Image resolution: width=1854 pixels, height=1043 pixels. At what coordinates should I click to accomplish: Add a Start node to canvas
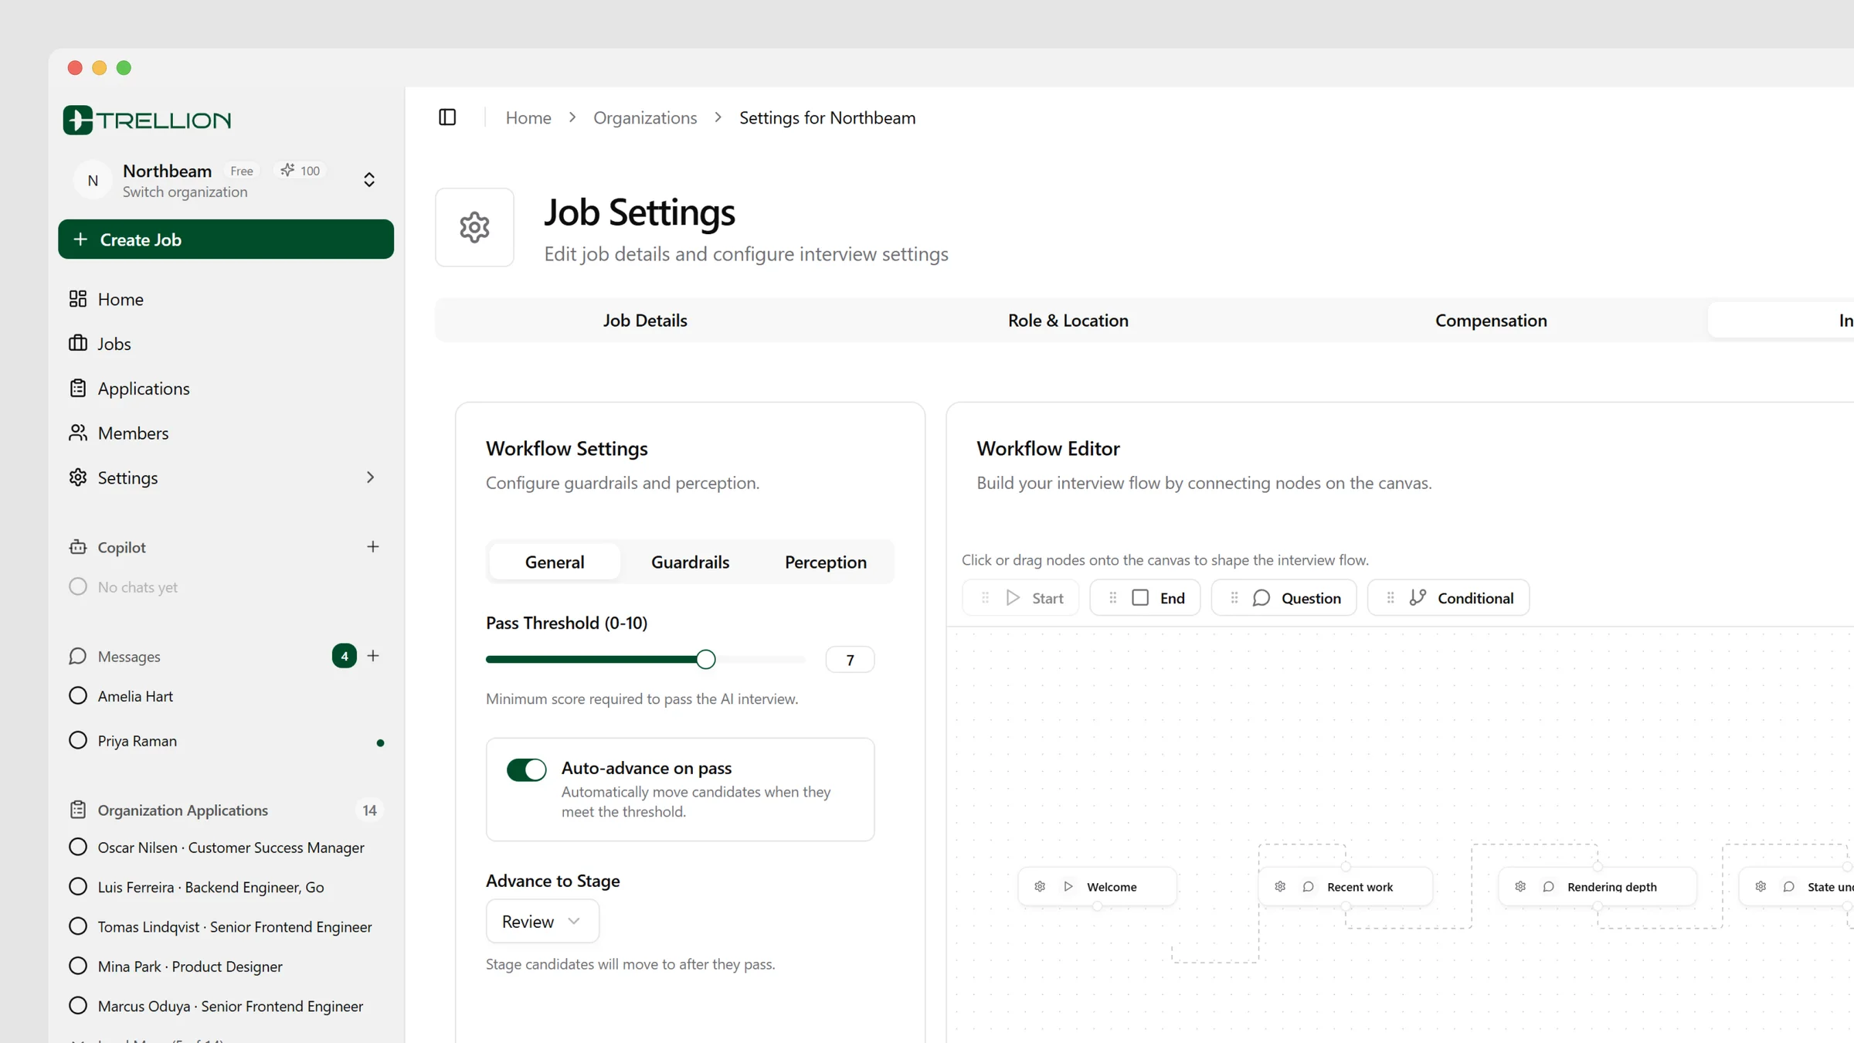tap(1020, 598)
